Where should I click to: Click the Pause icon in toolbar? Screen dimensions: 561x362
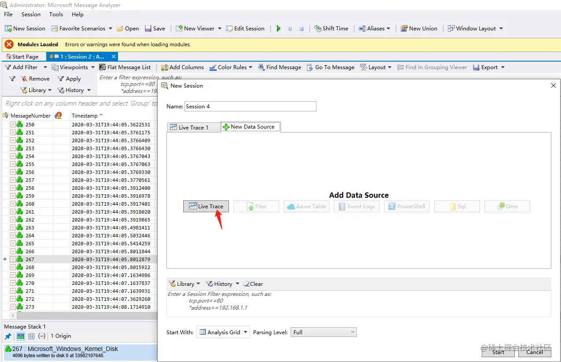tap(290, 29)
